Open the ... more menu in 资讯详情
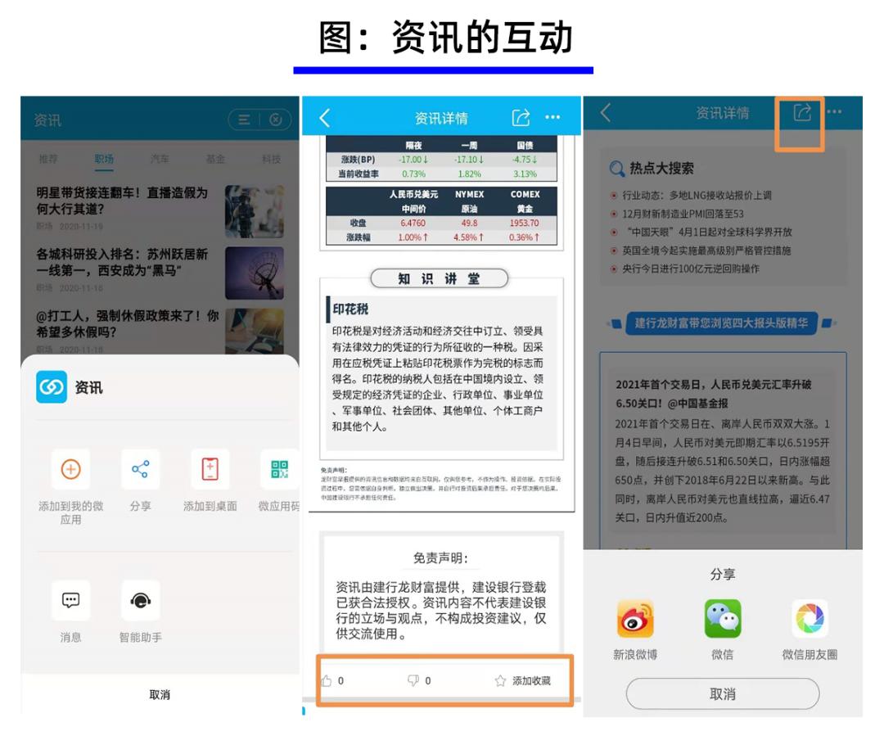The image size is (884, 754). (x=552, y=117)
